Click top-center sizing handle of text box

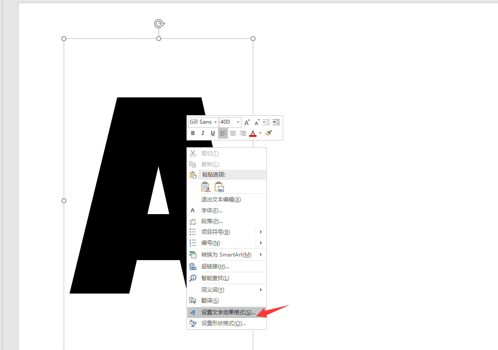(159, 39)
